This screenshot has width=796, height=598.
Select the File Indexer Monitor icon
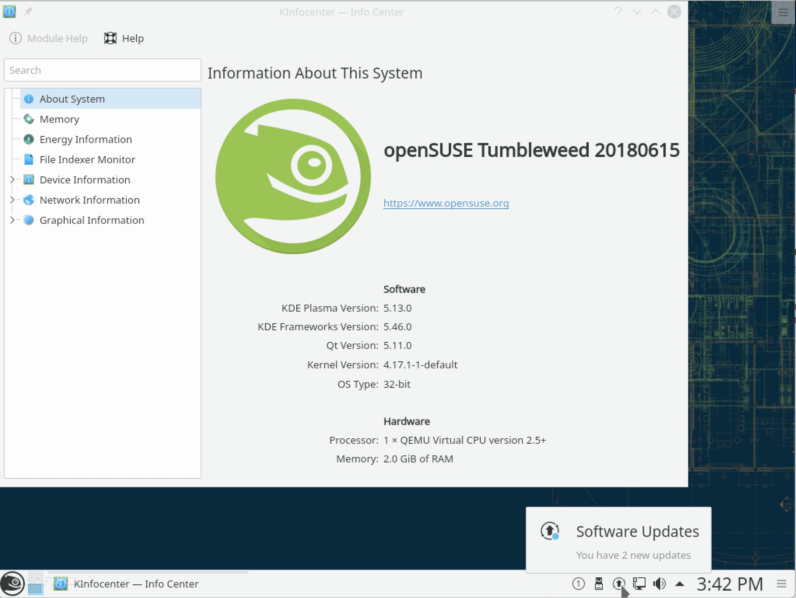[28, 159]
